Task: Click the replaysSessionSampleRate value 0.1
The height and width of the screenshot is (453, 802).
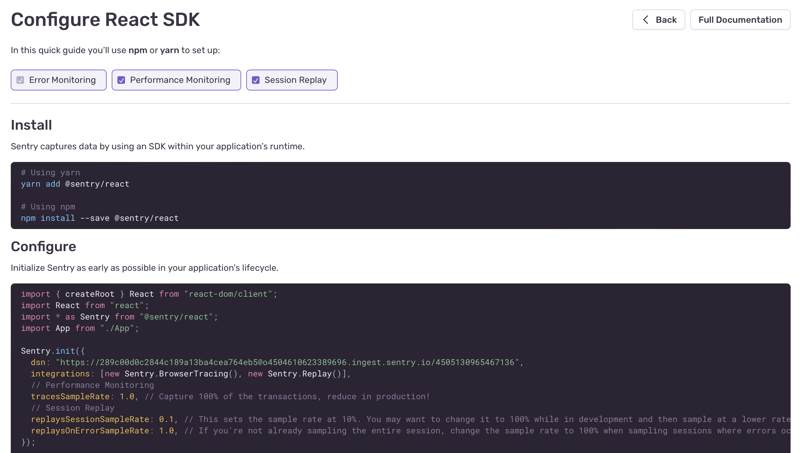Action: pyautogui.click(x=166, y=419)
